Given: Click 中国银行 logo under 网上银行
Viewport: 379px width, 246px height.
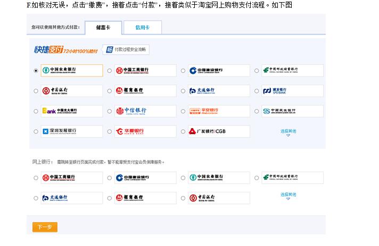Looking at the screenshot, I should pos(219,198).
